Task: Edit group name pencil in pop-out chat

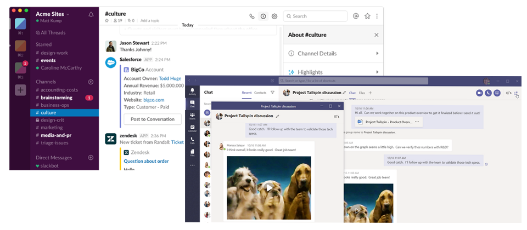Action: click(x=277, y=116)
